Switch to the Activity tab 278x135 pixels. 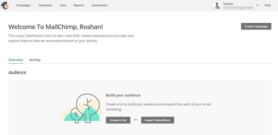(35, 60)
